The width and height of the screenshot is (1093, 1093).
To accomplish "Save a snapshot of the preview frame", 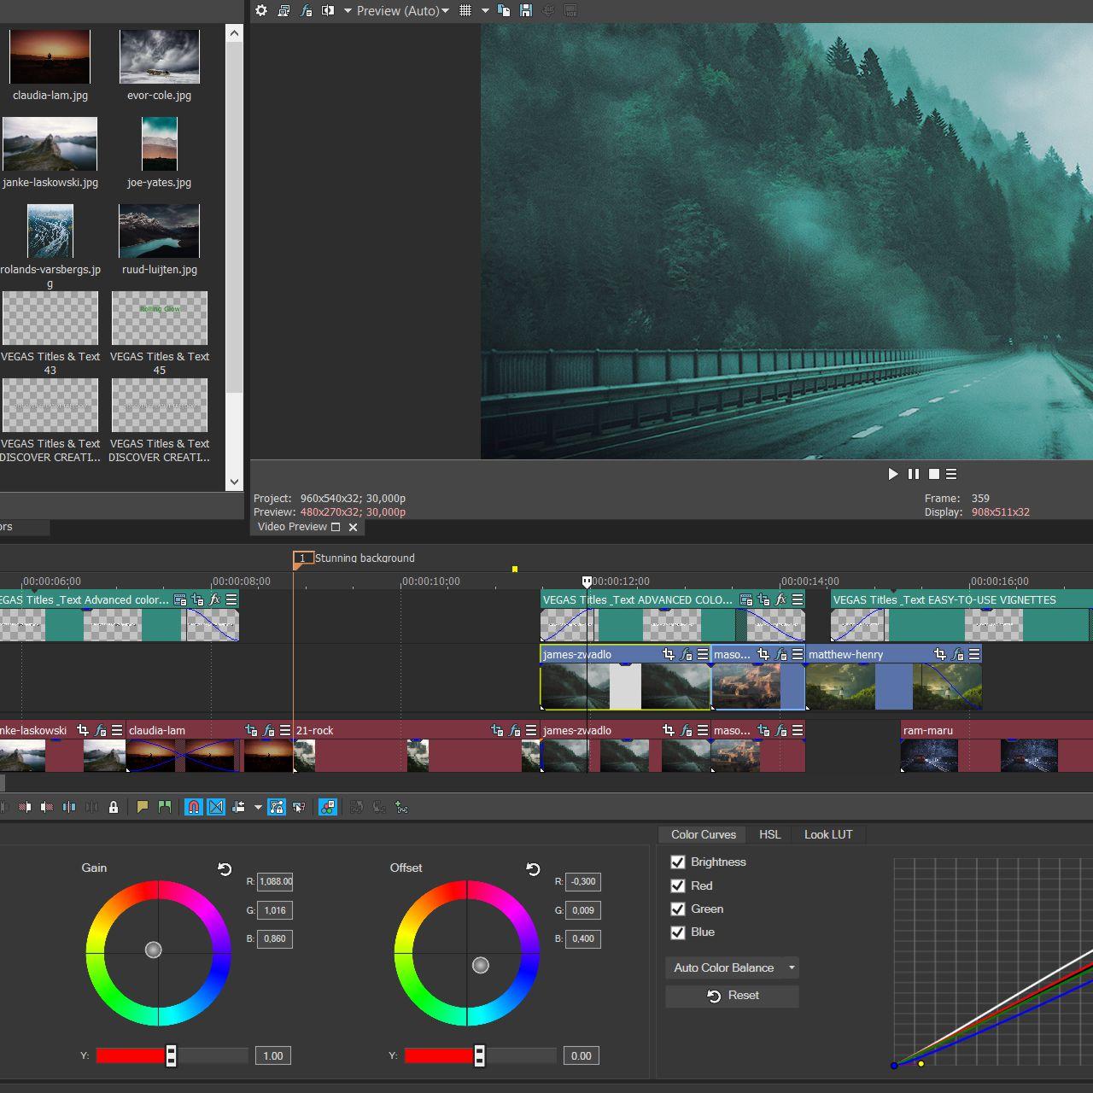I will [x=527, y=11].
